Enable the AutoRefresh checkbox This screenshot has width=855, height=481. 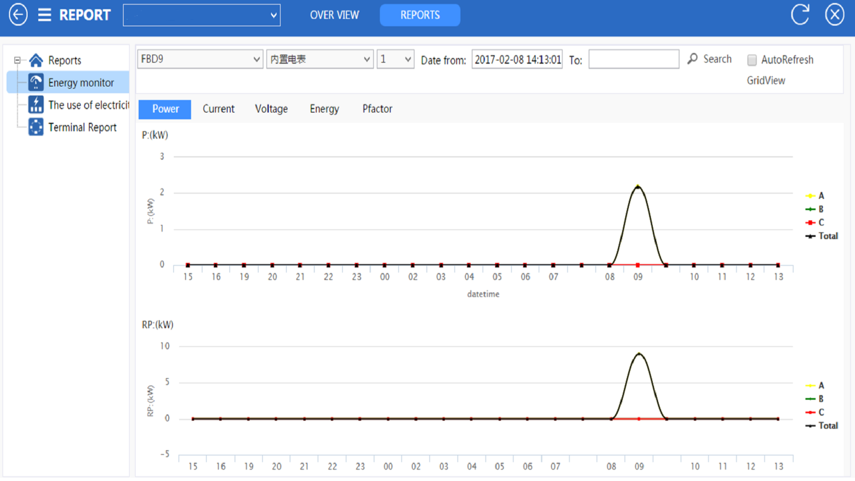click(x=752, y=60)
